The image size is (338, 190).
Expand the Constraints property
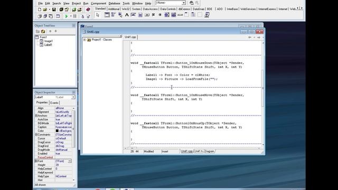pyautogui.click(x=36, y=135)
